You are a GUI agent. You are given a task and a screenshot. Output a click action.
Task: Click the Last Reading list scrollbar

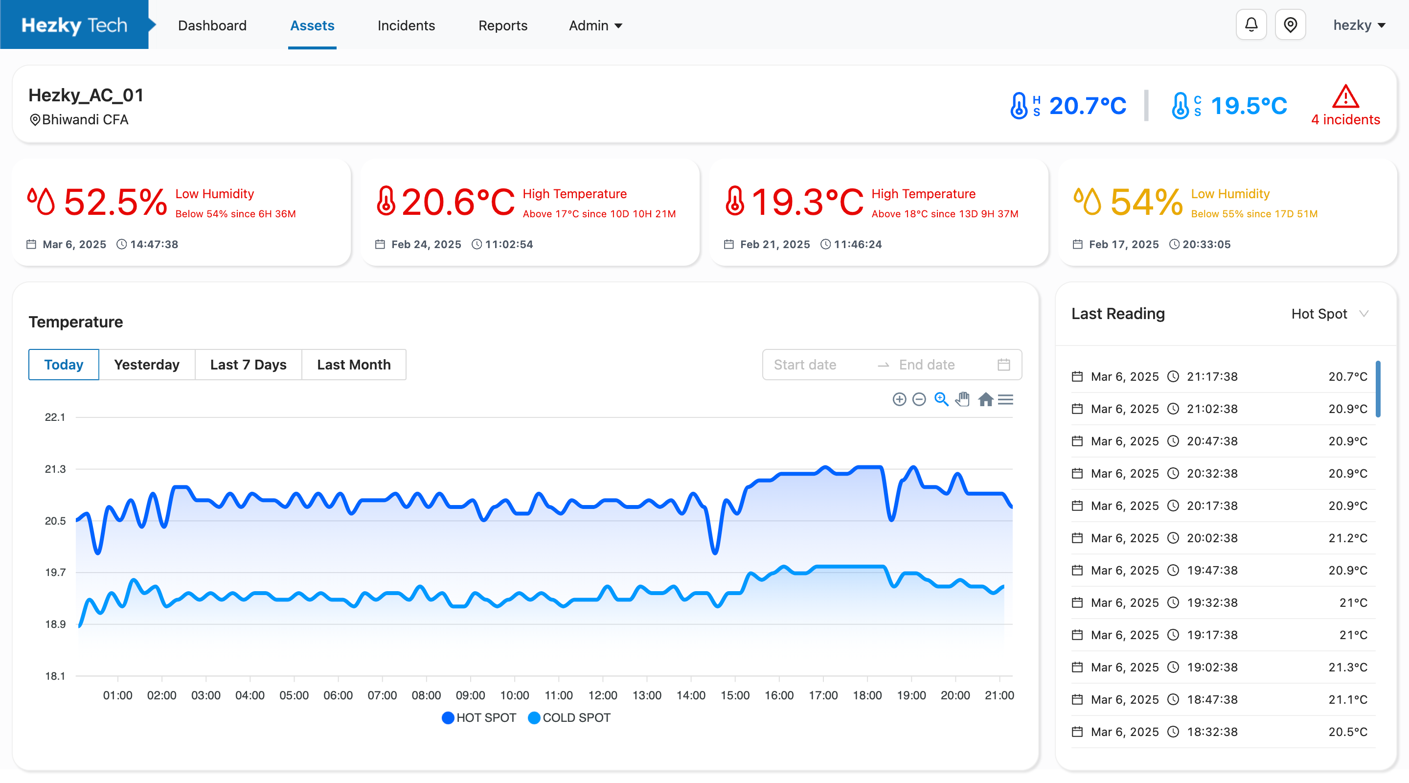coord(1378,389)
